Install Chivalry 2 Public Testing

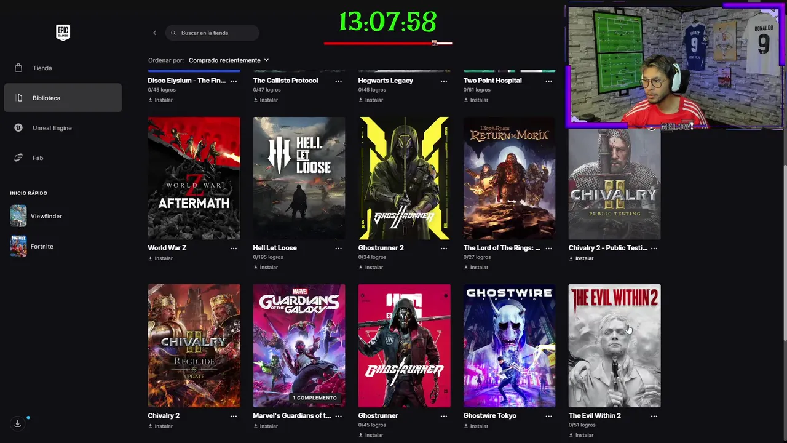[x=581, y=258]
